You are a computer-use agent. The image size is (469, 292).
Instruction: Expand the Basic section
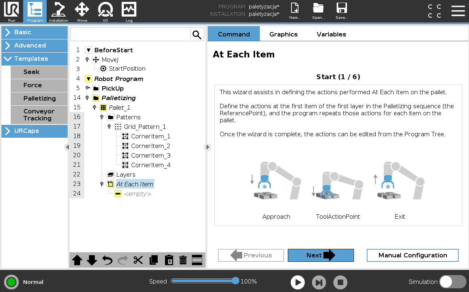(x=35, y=32)
